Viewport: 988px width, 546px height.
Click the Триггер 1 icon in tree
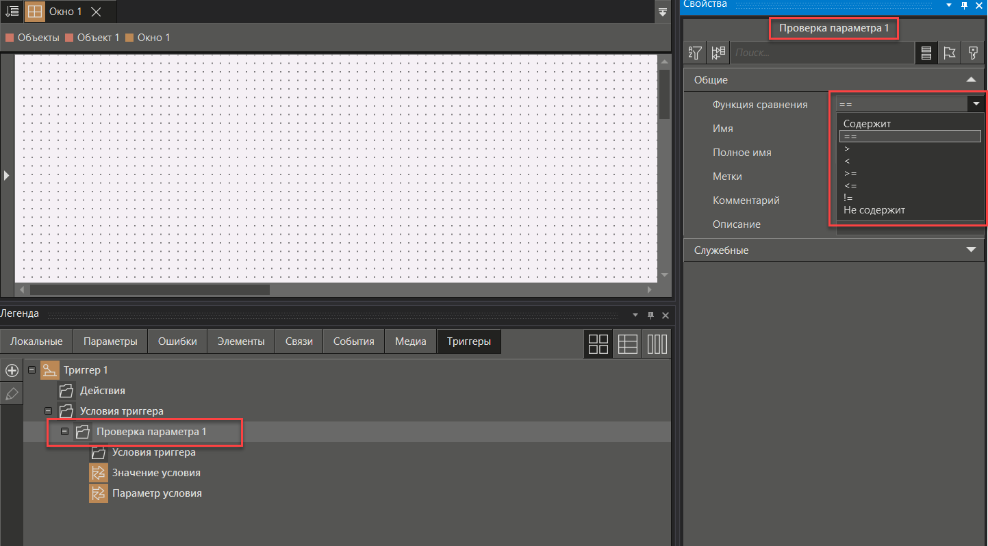point(50,370)
